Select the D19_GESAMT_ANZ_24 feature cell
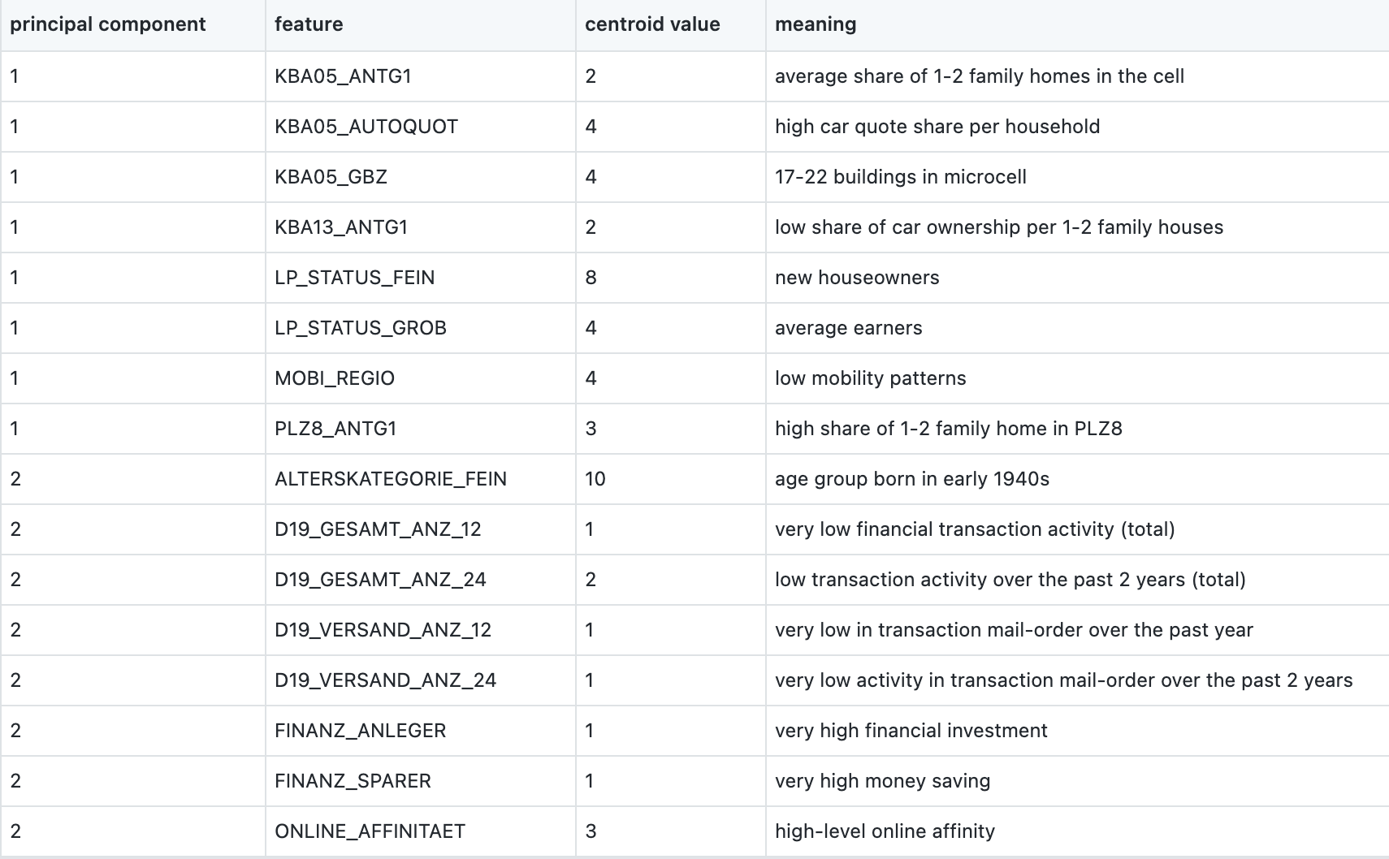Screen dimensions: 1389x859 [x=380, y=580]
